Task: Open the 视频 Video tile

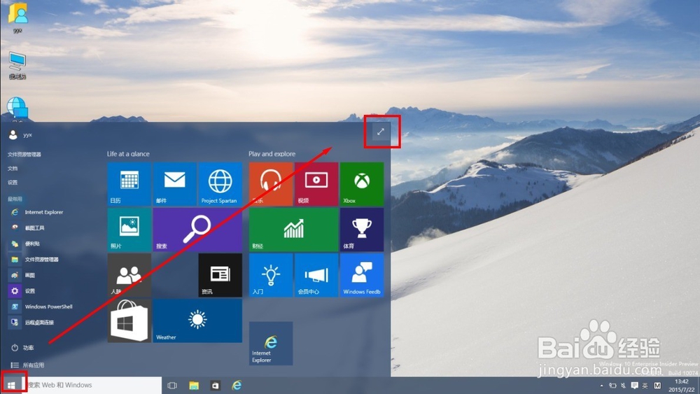Action: [x=316, y=184]
